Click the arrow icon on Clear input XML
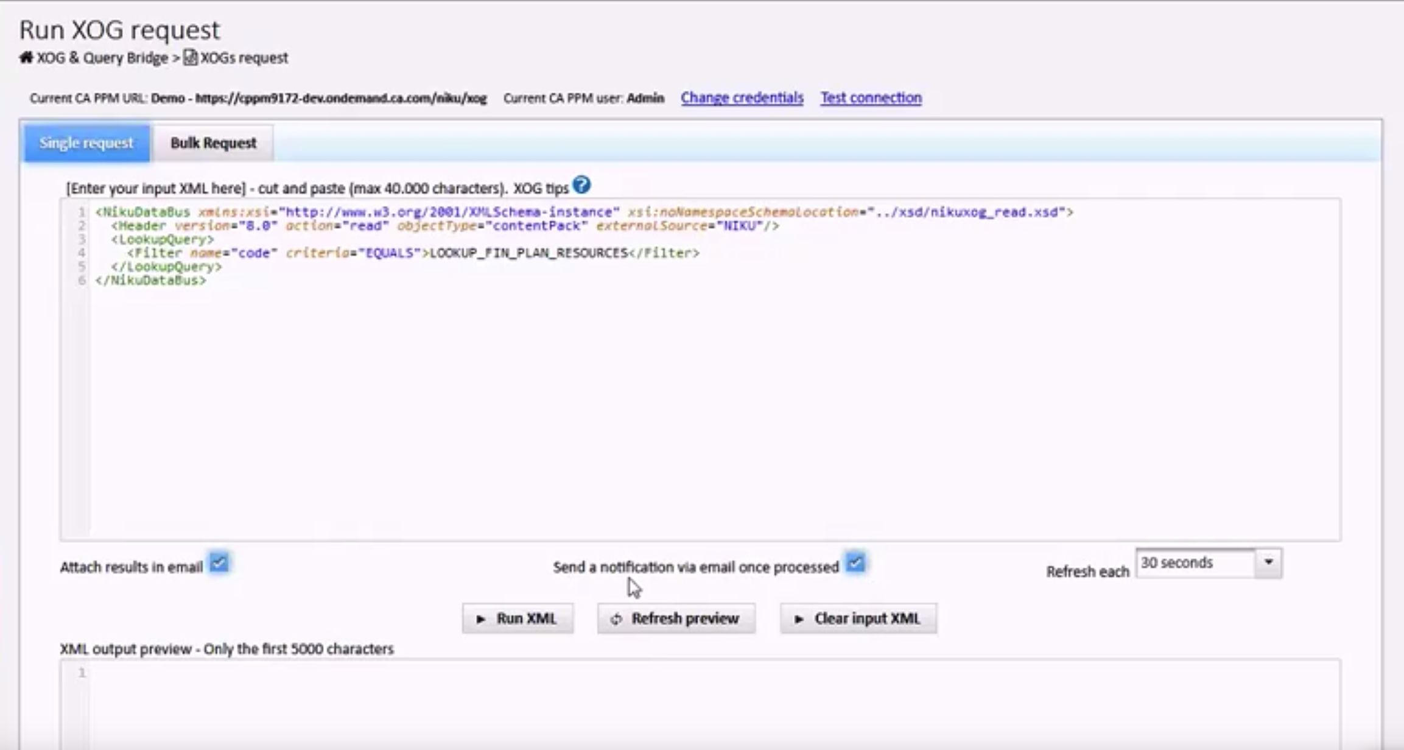Image resolution: width=1404 pixels, height=750 pixels. (799, 619)
